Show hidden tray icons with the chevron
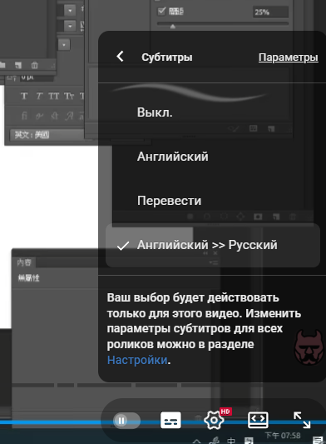The height and width of the screenshot is (444, 326). 197,441
